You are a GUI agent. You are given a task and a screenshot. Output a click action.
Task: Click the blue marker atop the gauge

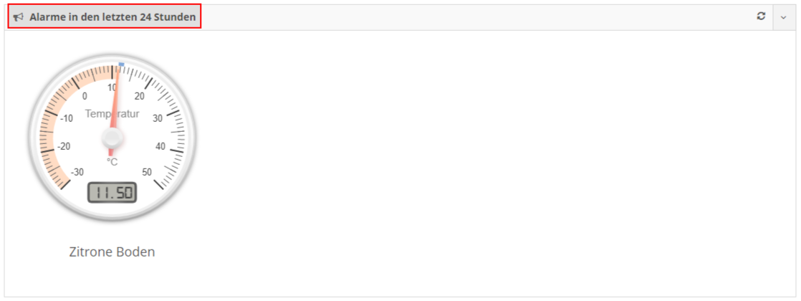(x=121, y=64)
